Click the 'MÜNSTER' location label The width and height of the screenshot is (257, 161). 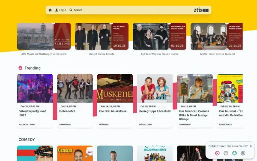coord(104,125)
